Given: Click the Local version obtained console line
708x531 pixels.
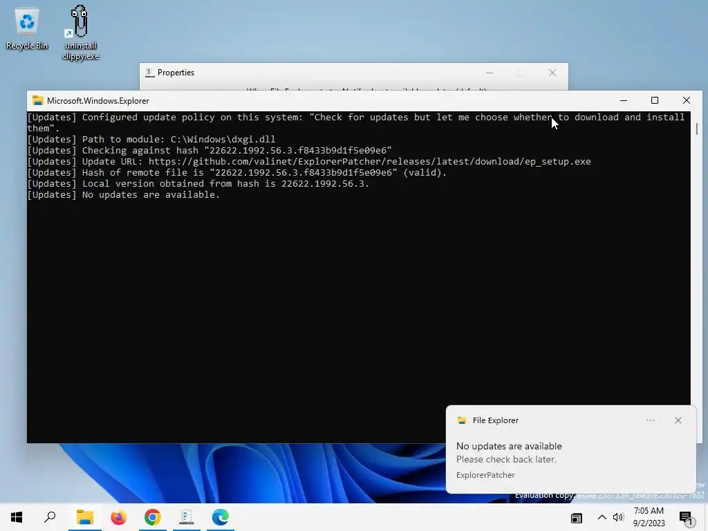Looking at the screenshot, I should 198,184.
